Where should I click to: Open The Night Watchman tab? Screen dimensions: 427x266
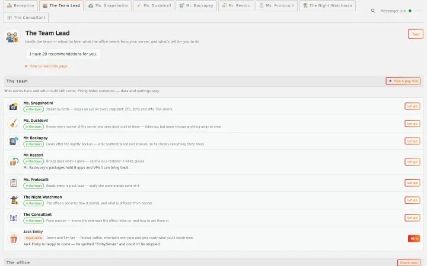click(x=327, y=5)
